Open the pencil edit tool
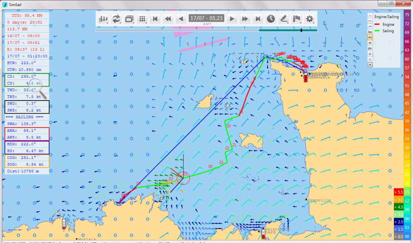This screenshot has width=413, height=243. pyautogui.click(x=284, y=19)
